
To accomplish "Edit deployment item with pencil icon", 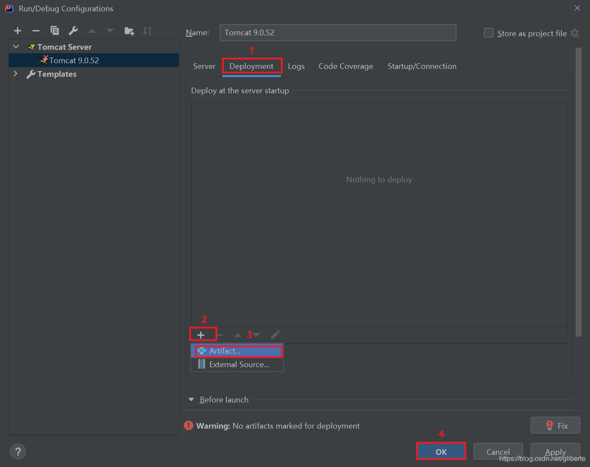I will pyautogui.click(x=275, y=335).
